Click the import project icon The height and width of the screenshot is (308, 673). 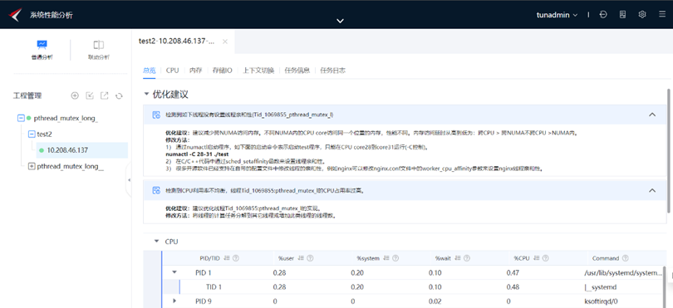(x=90, y=95)
